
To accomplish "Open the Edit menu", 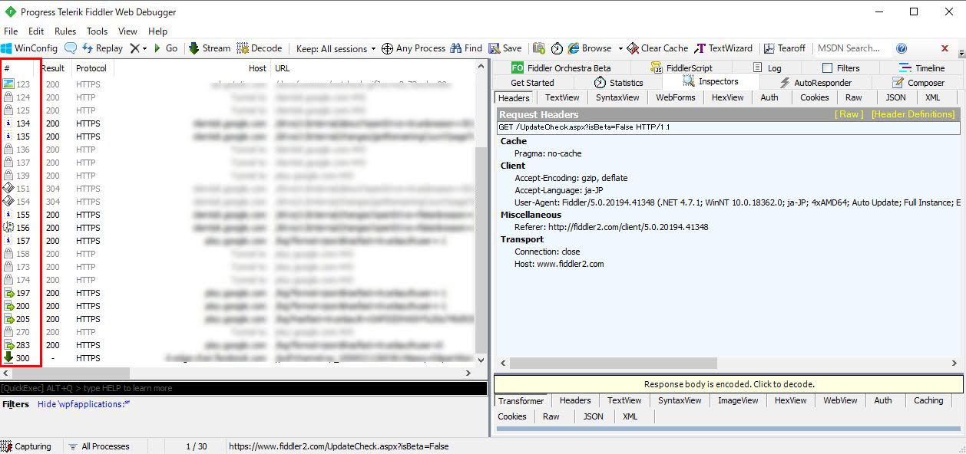I will click(x=36, y=31).
